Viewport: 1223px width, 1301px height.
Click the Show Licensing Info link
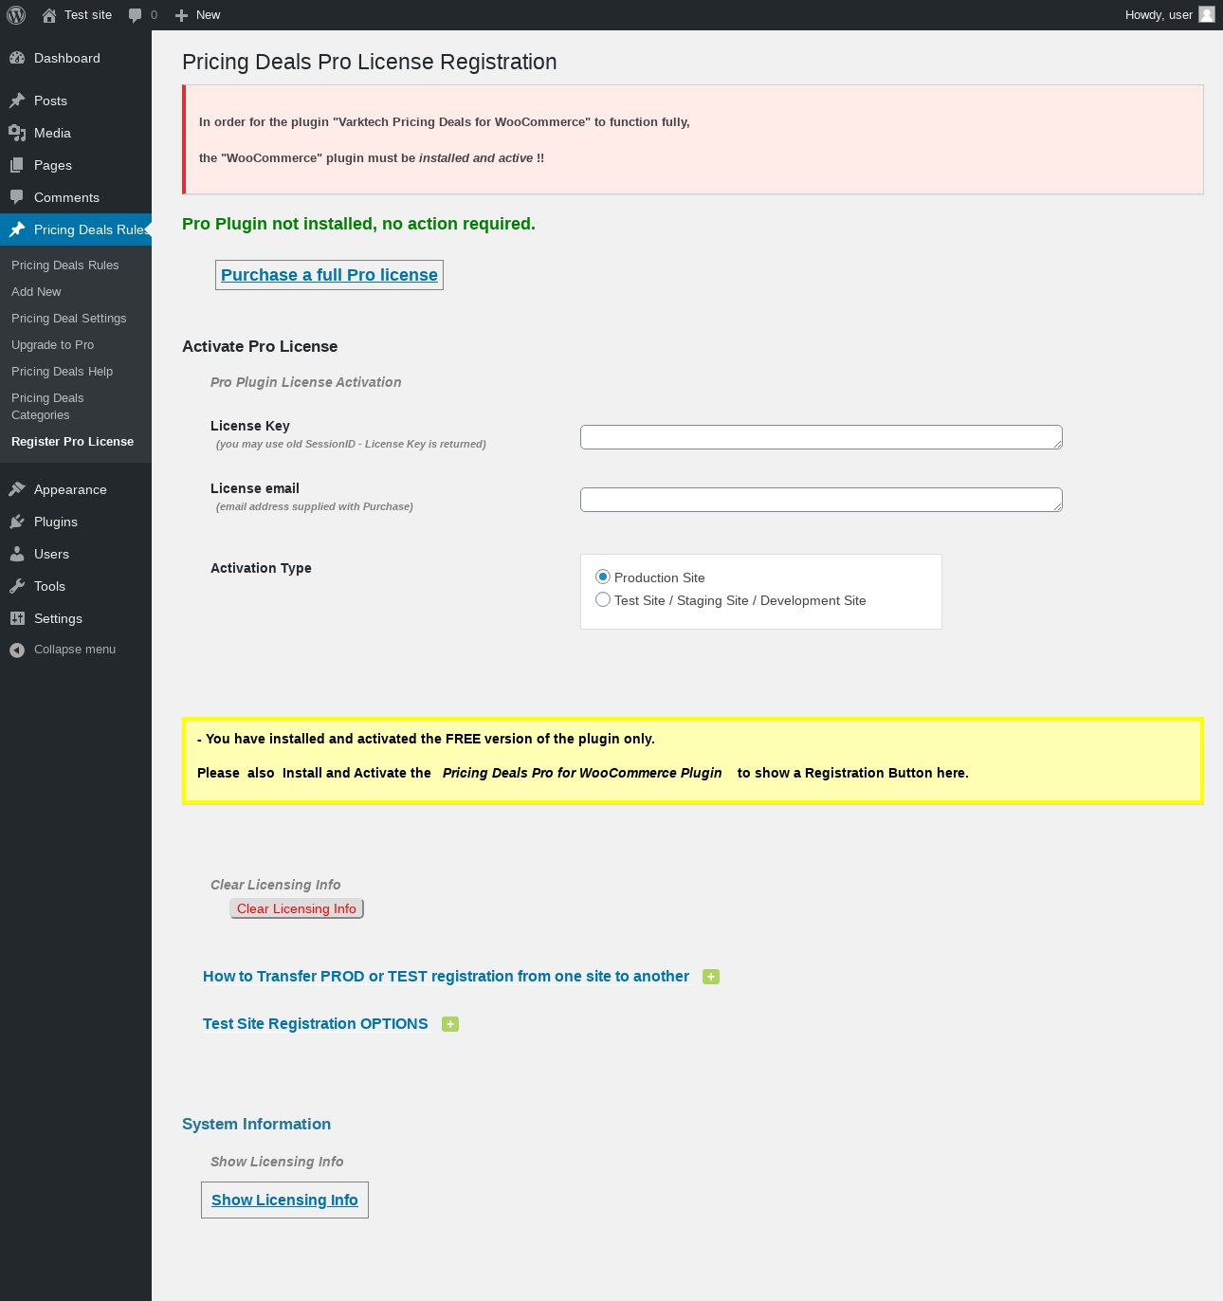coord(284,1200)
